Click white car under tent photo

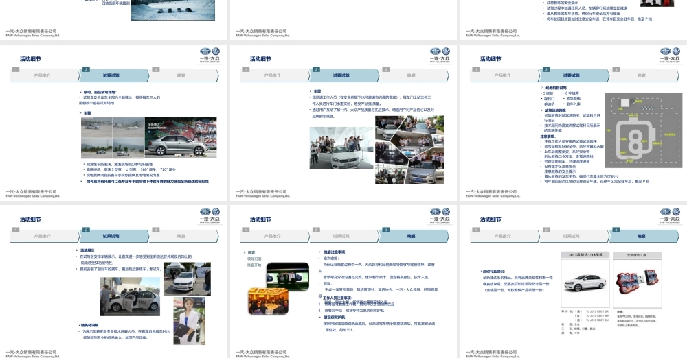187,278
